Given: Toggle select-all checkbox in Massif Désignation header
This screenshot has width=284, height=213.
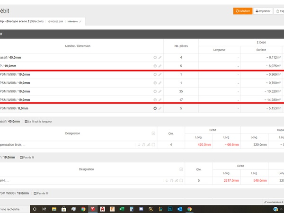Looking at the screenshot, I should coord(153,133).
